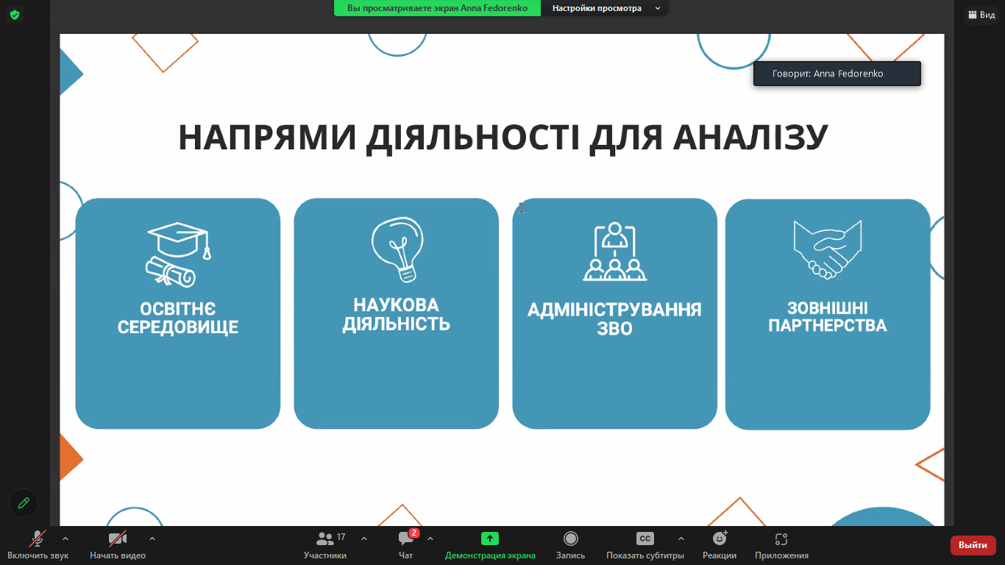Click ЗОВНІШНІ ПАРТНЕРСТВА card text
Image resolution: width=1005 pixels, height=565 pixels.
coord(828,317)
